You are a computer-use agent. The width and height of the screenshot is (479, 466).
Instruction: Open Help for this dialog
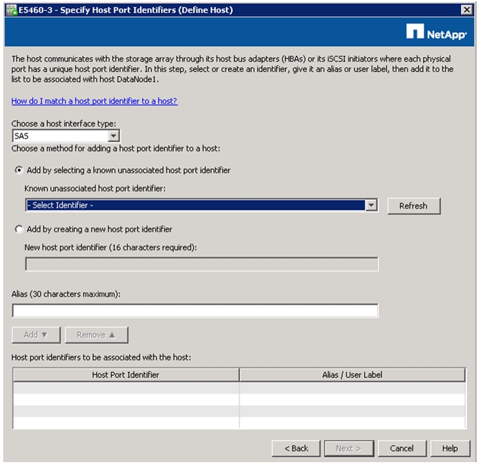click(x=450, y=448)
